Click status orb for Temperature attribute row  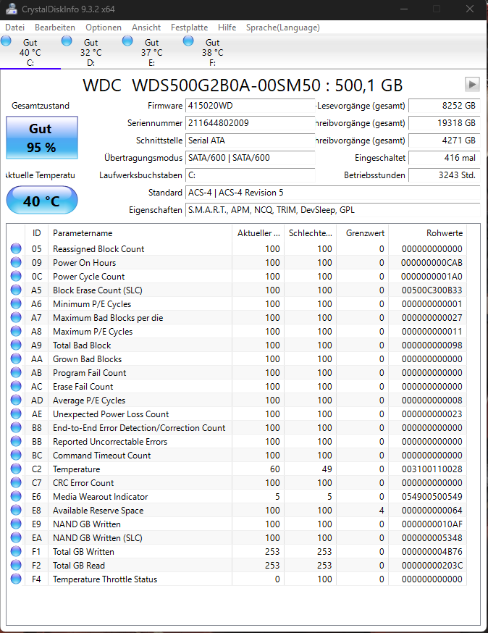tap(16, 469)
